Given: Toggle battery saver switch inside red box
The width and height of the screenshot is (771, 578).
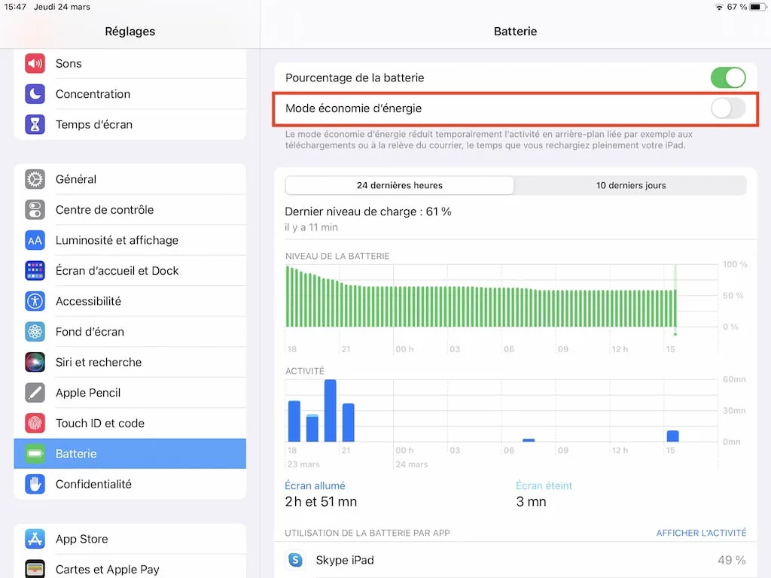Looking at the screenshot, I should 728,108.
